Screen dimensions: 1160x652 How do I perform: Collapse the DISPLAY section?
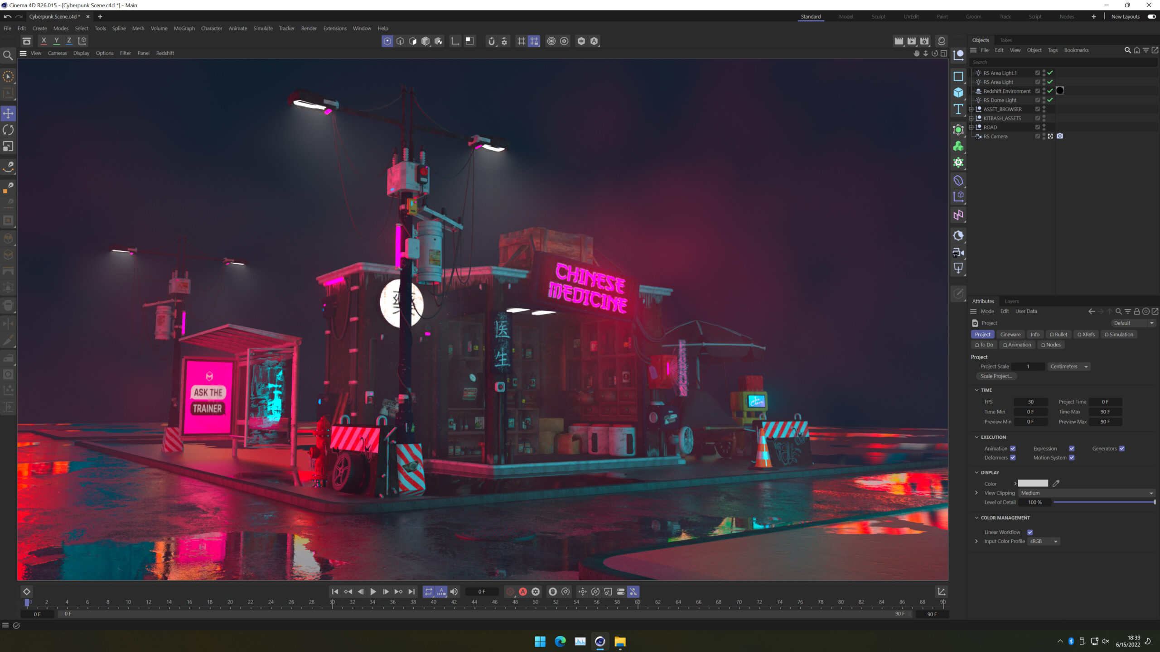pyautogui.click(x=976, y=472)
